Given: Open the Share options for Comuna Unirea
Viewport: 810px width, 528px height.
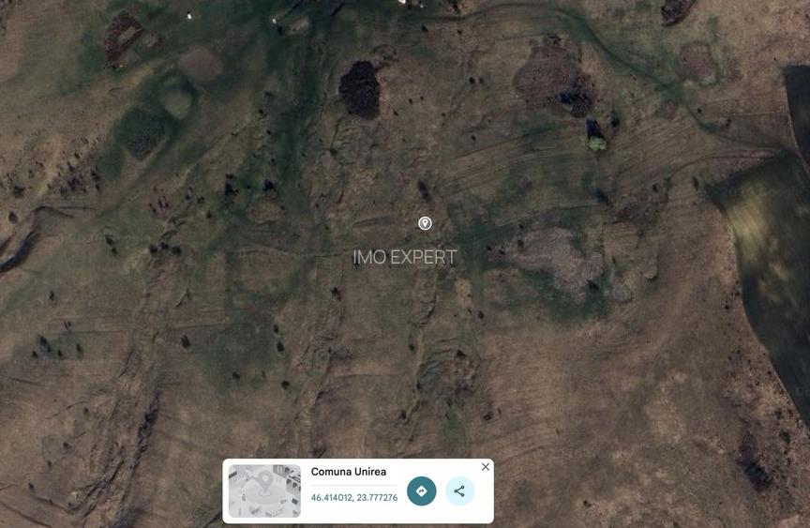Looking at the screenshot, I should coord(459,490).
